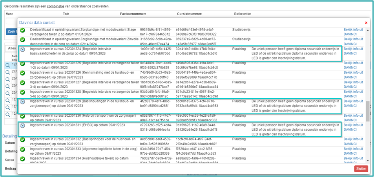Viewport: 374px width, 177px height.
Task: Open Bekijk info uit DAVINCI for cursus 202301333
Action: (x=353, y=151)
